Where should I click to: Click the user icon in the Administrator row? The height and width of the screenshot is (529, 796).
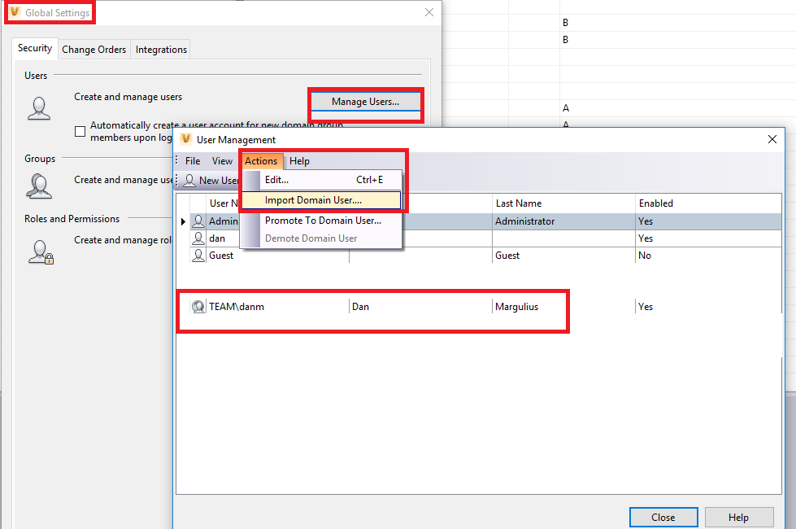198,221
